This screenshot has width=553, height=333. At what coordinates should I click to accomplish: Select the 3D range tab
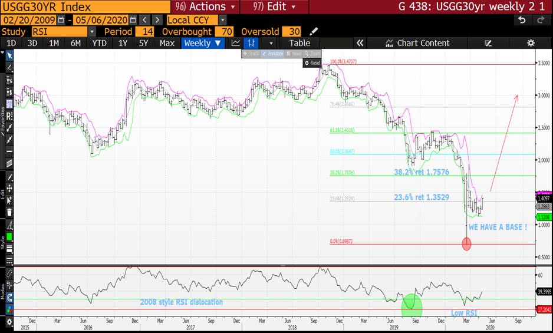32,43
